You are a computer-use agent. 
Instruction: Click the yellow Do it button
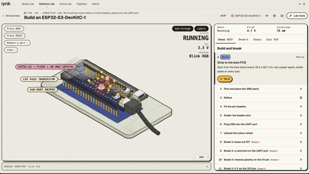[225, 79]
